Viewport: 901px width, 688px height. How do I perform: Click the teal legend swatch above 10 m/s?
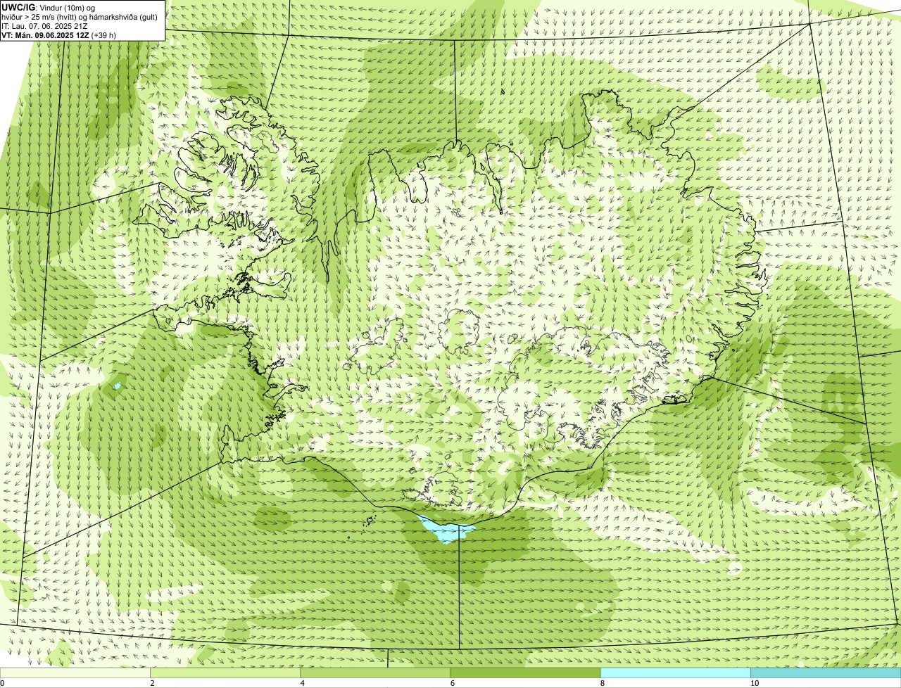point(826,673)
